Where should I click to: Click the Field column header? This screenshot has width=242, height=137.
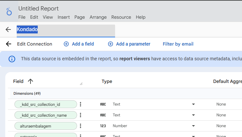coord(18,81)
